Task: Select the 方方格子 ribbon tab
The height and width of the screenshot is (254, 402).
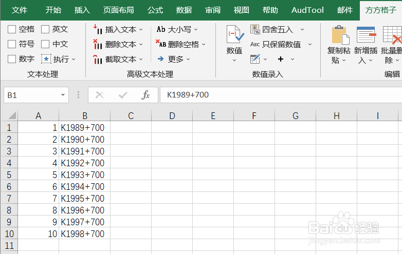Action: [x=381, y=10]
